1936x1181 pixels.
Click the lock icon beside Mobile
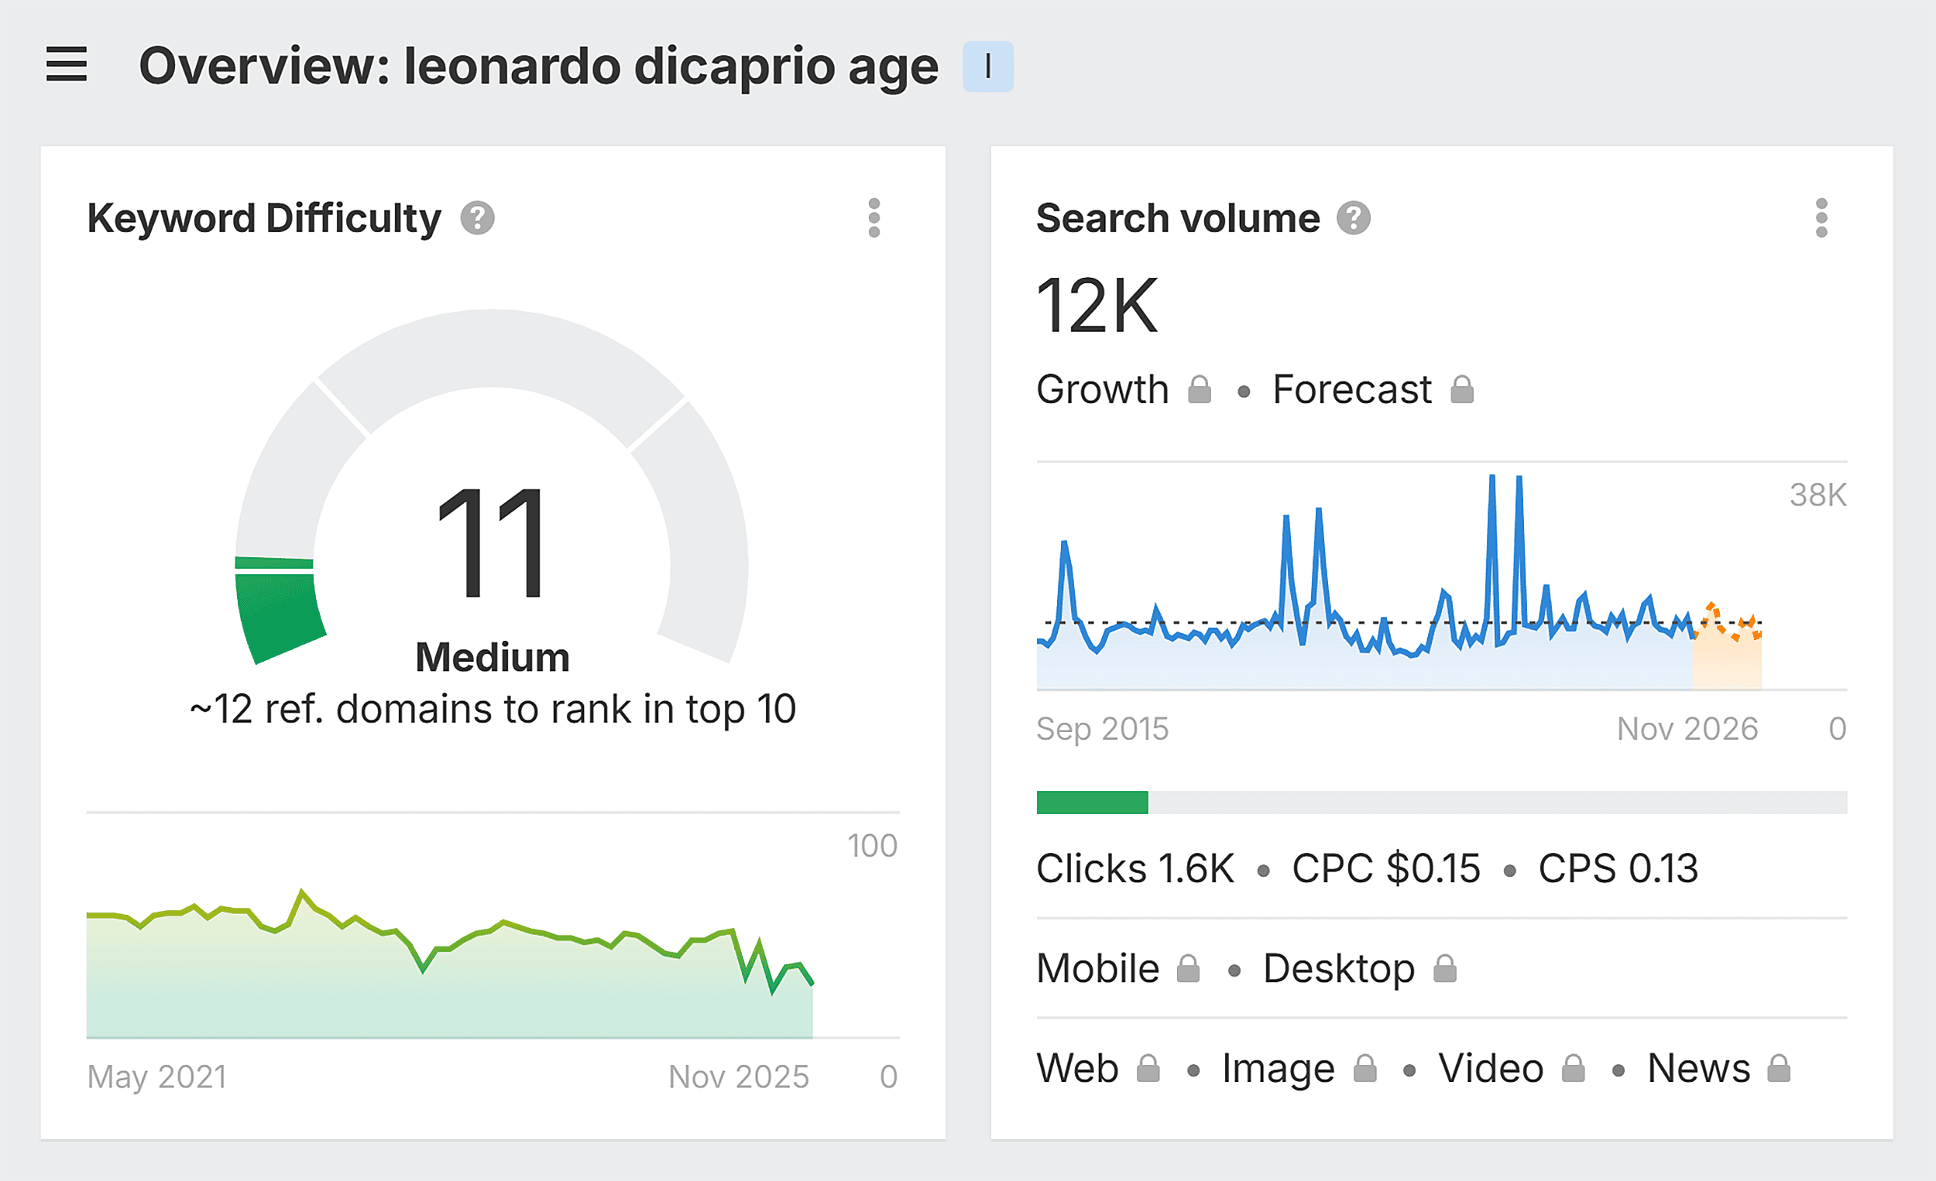1189,968
